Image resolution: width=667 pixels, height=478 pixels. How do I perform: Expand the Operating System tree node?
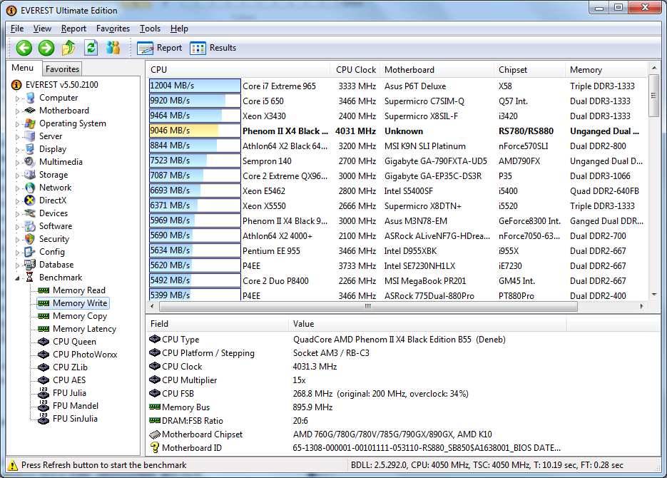click(17, 124)
